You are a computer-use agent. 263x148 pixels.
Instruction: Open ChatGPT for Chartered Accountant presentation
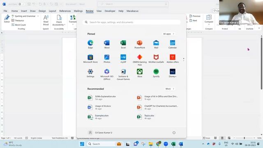[x=158, y=107]
